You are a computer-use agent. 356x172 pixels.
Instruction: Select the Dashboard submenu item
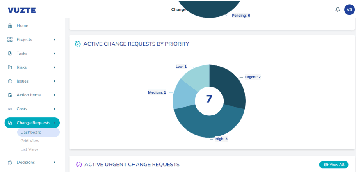coord(31,133)
